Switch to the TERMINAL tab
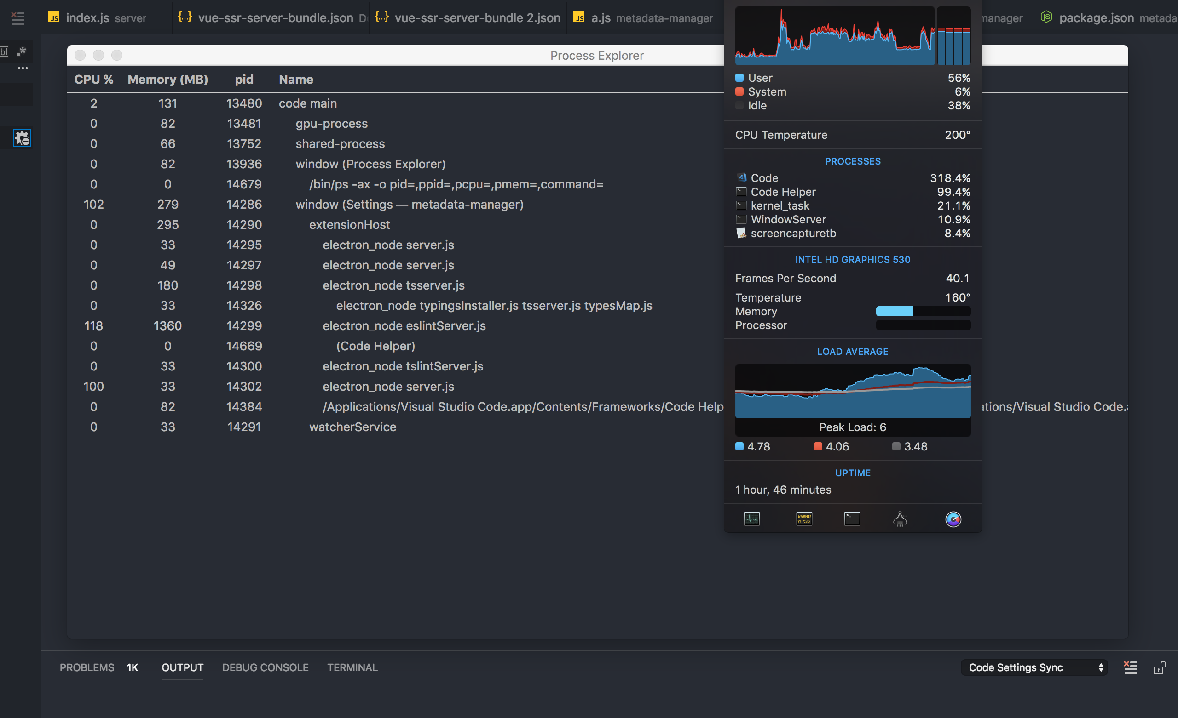1178x718 pixels. 352,667
